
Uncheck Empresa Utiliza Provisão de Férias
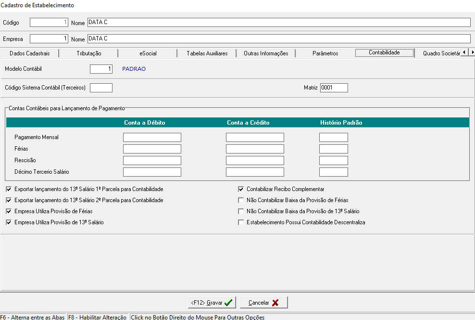[9, 211]
